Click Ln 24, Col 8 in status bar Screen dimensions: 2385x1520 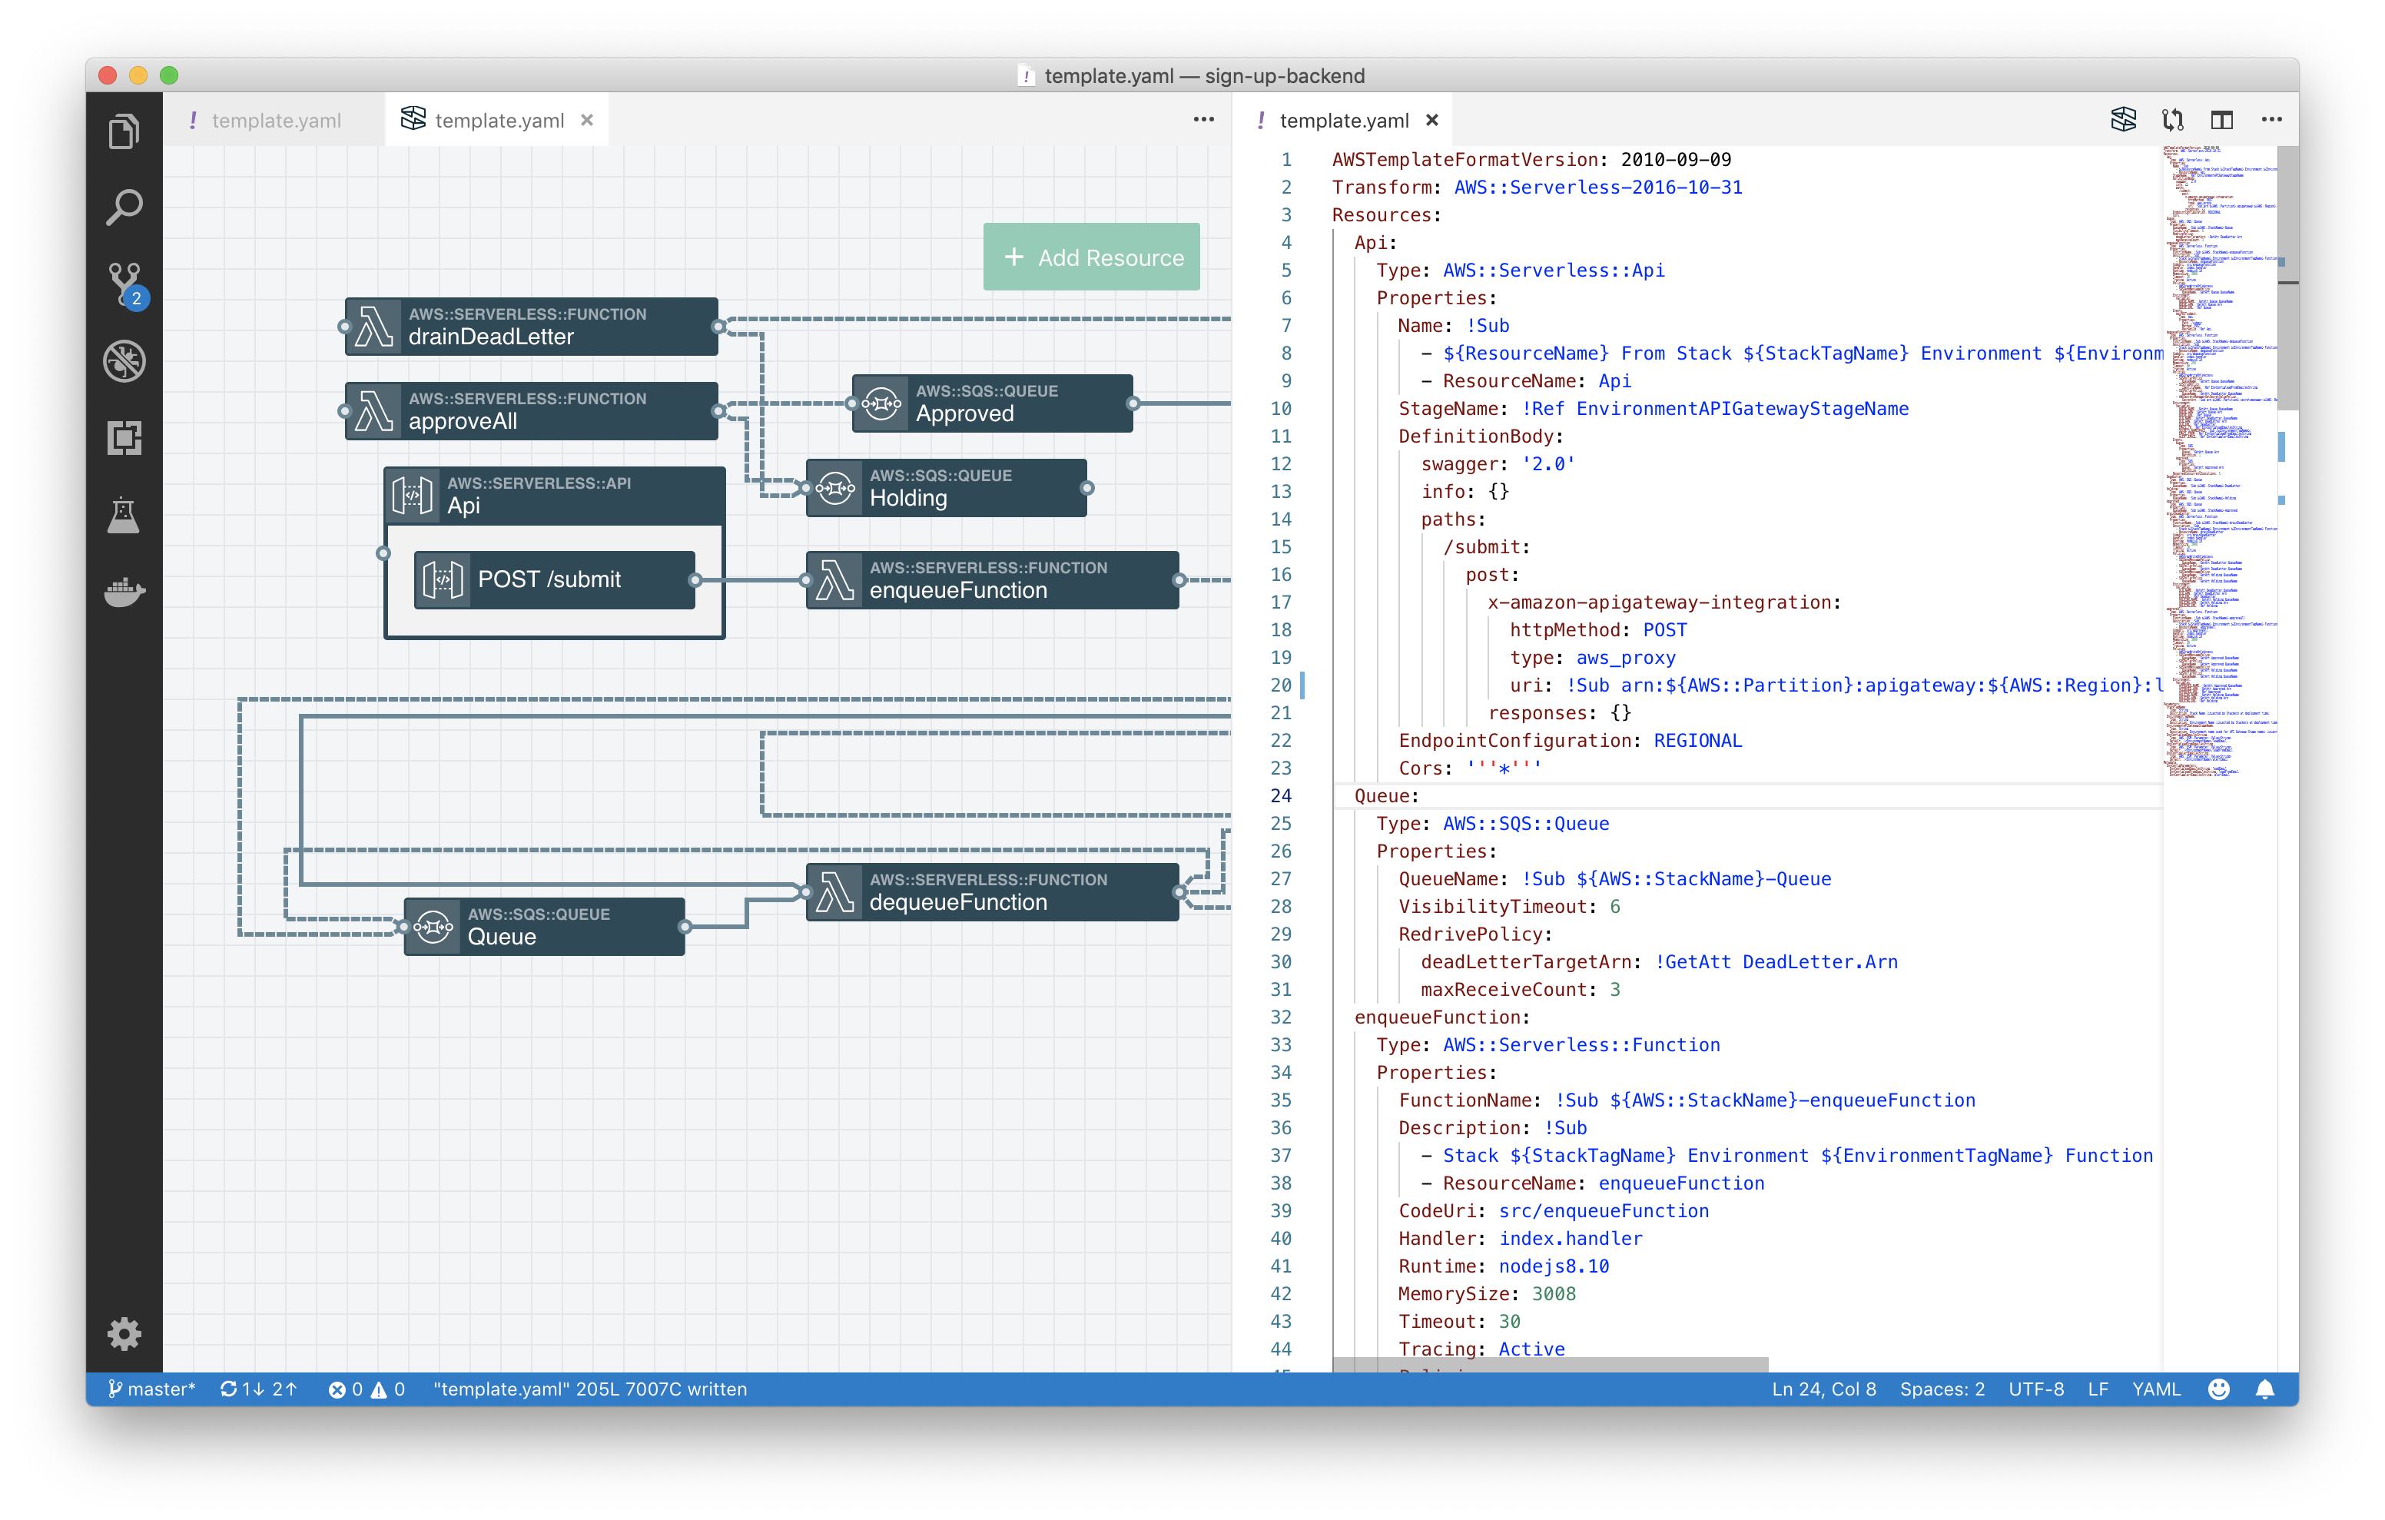point(1823,1389)
